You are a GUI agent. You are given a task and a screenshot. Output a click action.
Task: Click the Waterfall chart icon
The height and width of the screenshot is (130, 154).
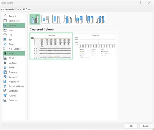coord(5,91)
